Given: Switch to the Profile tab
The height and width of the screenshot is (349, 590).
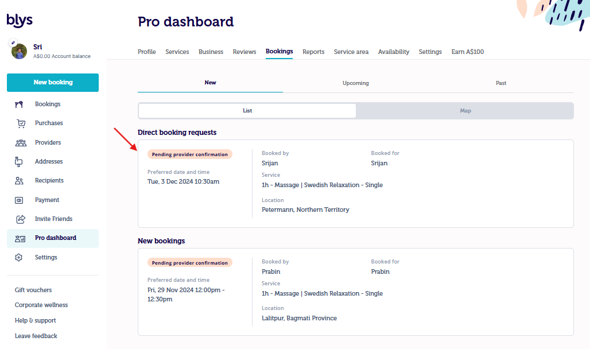Looking at the screenshot, I should click(147, 52).
